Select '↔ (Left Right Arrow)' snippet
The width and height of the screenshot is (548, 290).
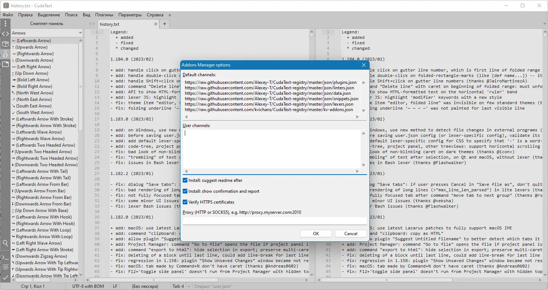(x=45, y=67)
